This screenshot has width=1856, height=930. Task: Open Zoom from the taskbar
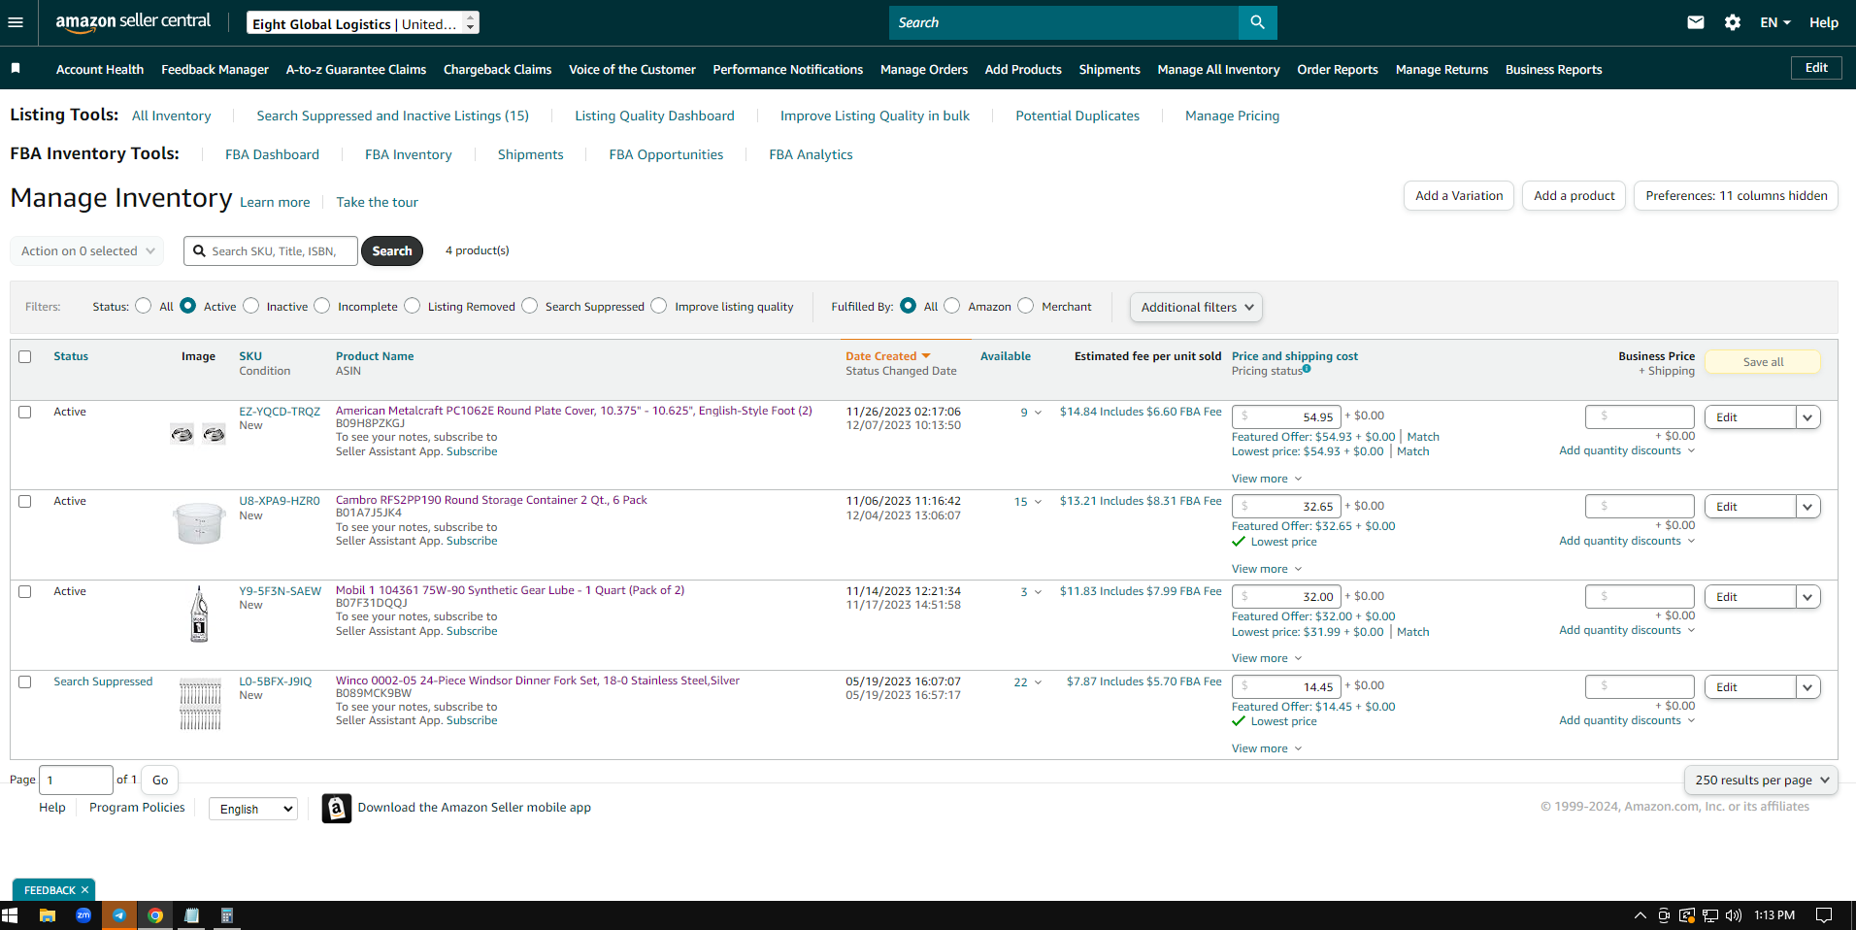coord(83,915)
